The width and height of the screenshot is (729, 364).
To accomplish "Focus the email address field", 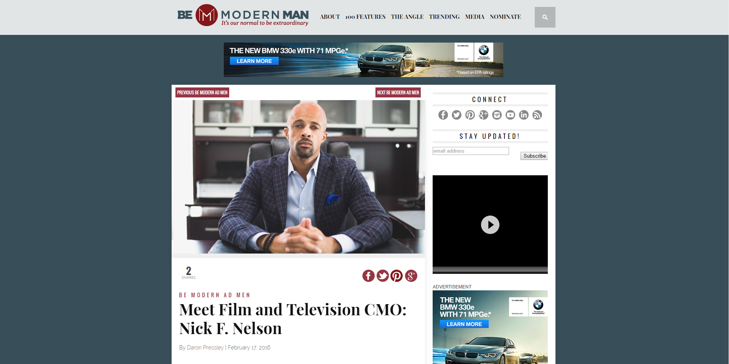I will (x=471, y=151).
